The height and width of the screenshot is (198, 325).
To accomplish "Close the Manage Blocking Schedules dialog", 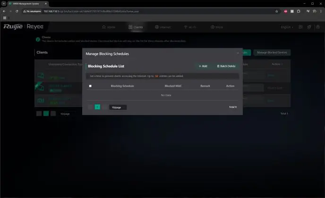I will [x=238, y=53].
